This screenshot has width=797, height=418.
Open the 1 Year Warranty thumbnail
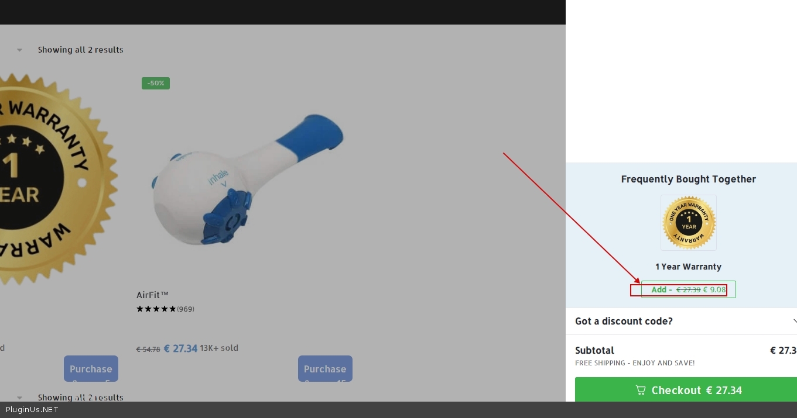688,223
